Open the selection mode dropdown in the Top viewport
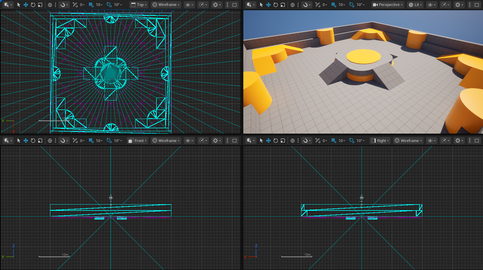 point(7,5)
